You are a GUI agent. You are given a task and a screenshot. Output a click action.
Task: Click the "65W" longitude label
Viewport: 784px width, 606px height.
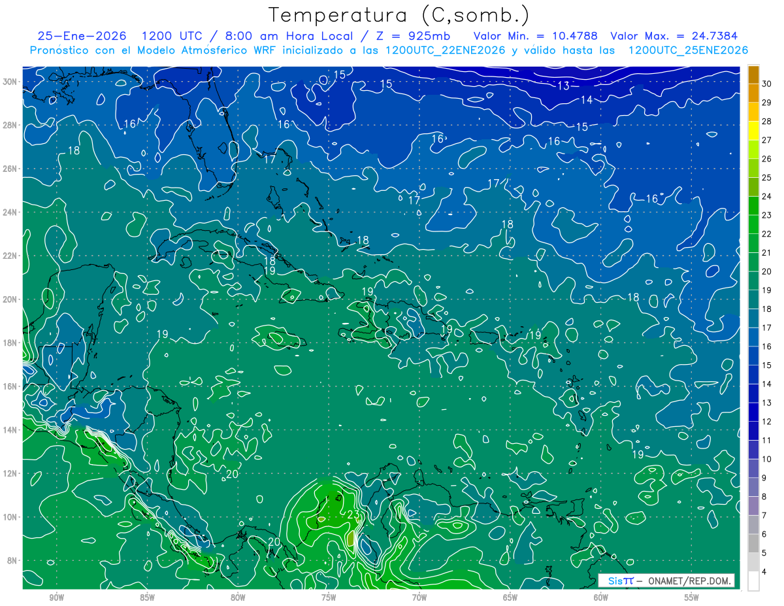(510, 598)
